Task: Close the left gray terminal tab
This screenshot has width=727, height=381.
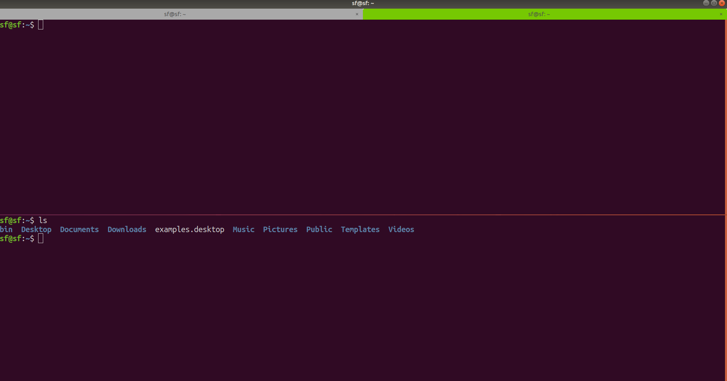Action: [357, 14]
